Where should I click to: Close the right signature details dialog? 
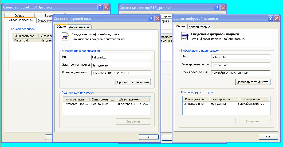[277, 18]
